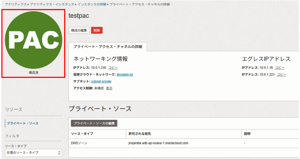Open the dnslabel-on virtual cloud network link
300x159 pixels.
tap(125, 75)
